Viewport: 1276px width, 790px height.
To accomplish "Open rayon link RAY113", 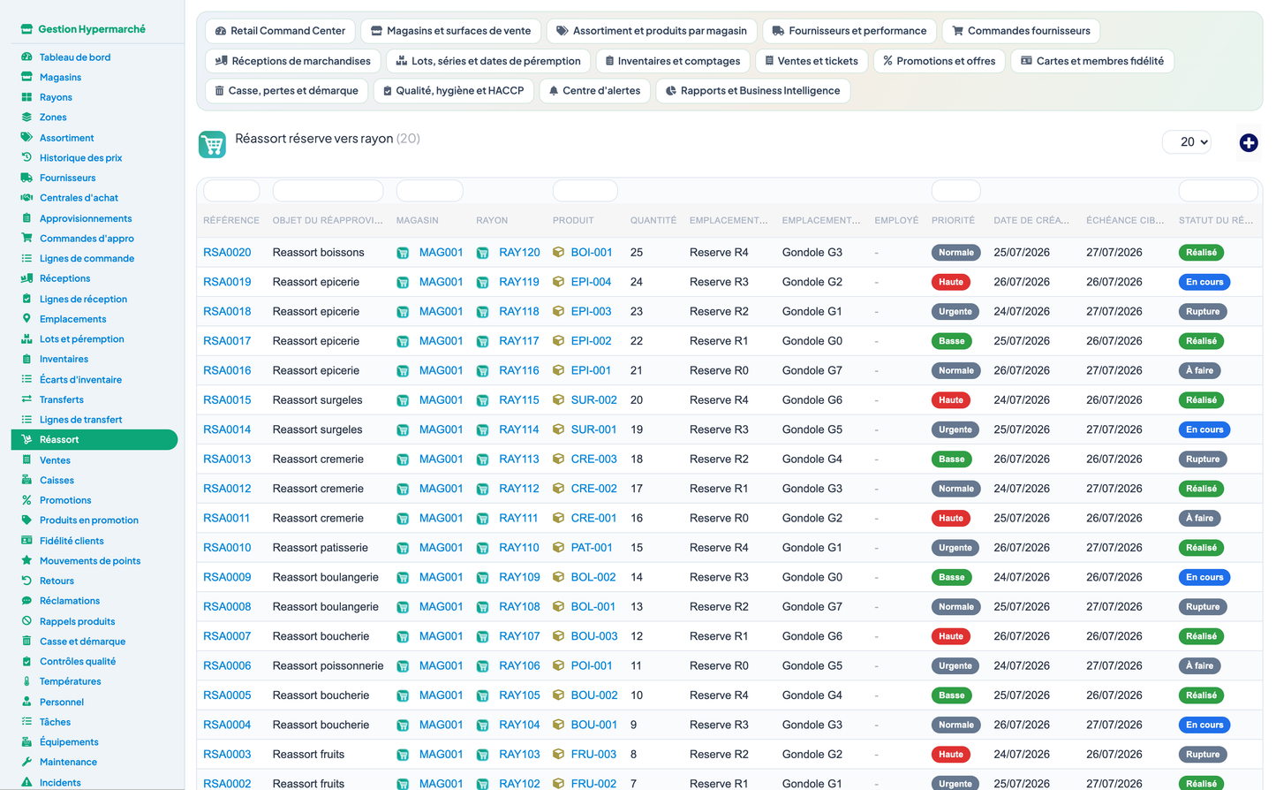I will (518, 460).
